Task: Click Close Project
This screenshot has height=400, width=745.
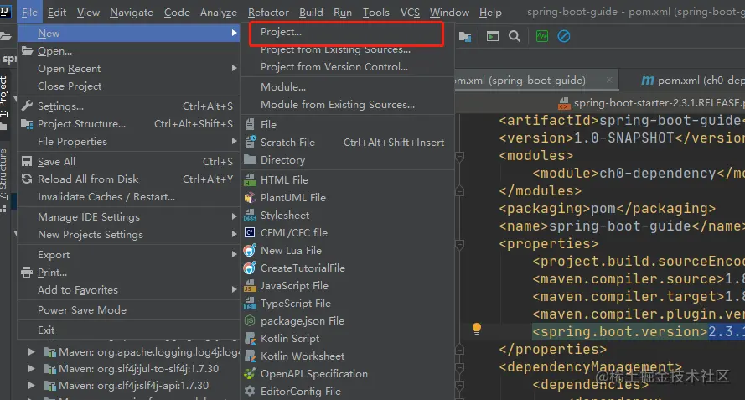Action: click(128, 86)
